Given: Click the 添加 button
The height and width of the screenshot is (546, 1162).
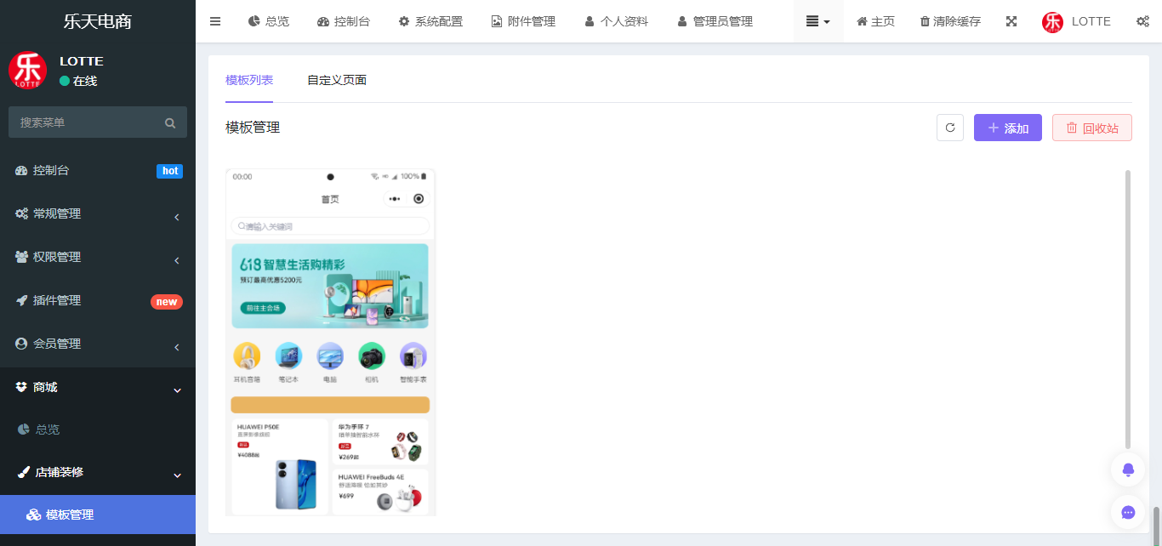Looking at the screenshot, I should (x=1008, y=128).
